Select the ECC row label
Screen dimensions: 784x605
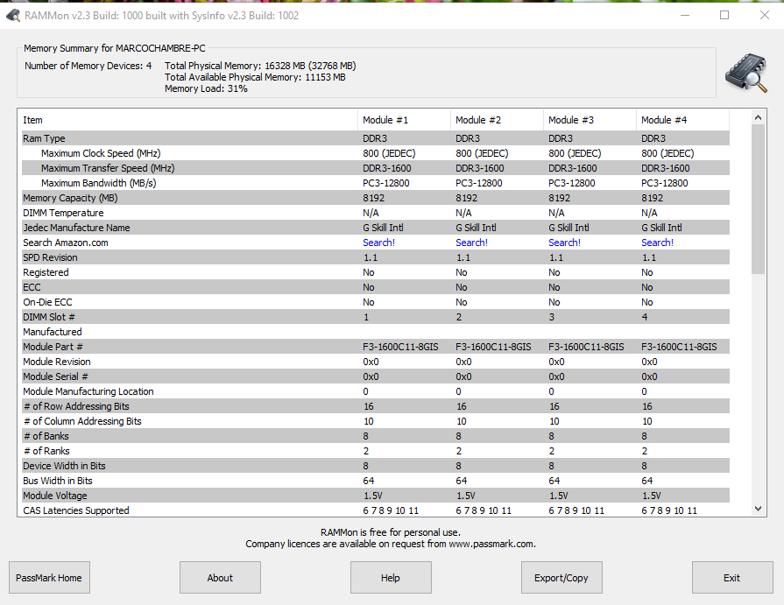coord(32,287)
